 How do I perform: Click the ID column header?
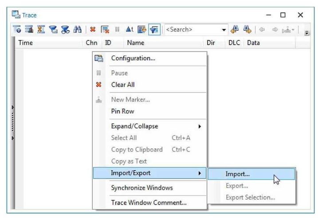(113, 43)
